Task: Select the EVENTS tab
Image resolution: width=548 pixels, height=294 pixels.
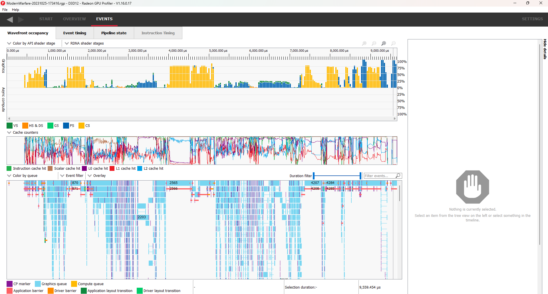Action: pos(104,19)
